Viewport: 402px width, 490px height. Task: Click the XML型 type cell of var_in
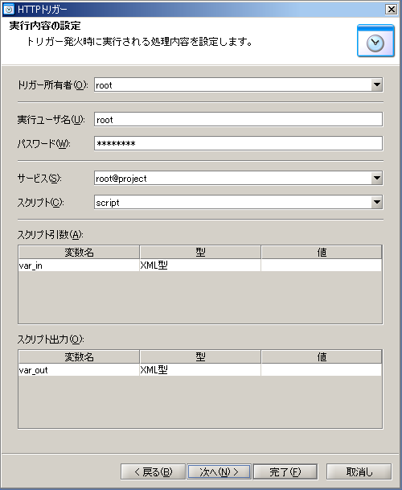coord(200,266)
